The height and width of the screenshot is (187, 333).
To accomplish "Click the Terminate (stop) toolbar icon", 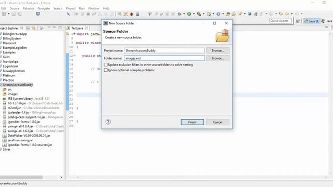I will click(x=88, y=14).
